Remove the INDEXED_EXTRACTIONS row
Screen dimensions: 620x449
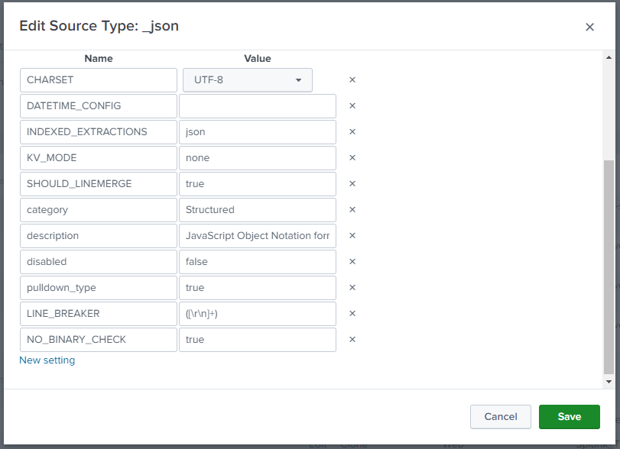tap(352, 132)
